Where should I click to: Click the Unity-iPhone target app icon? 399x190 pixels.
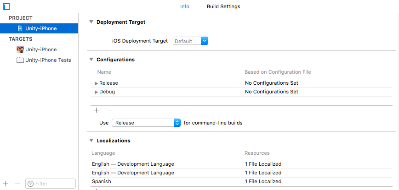tap(20, 49)
